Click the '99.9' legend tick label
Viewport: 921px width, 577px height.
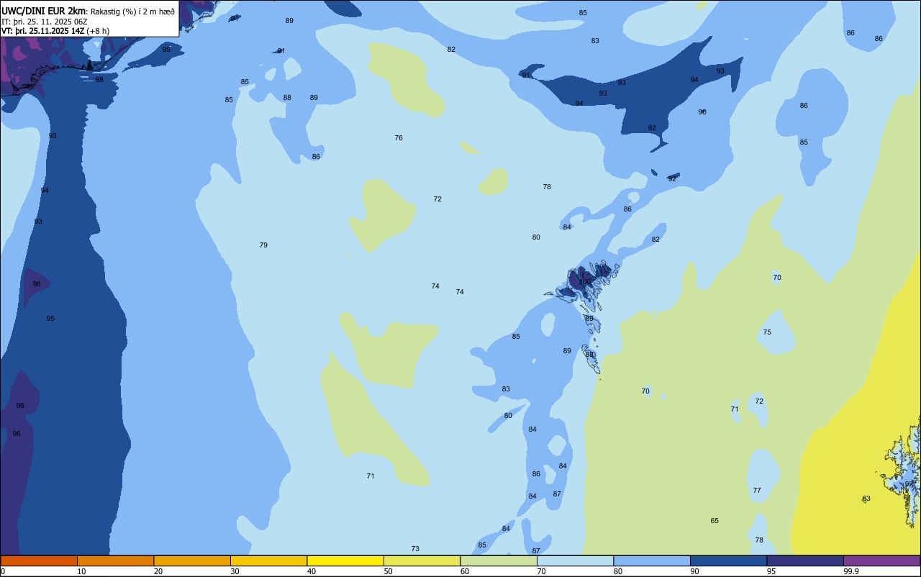click(x=851, y=571)
